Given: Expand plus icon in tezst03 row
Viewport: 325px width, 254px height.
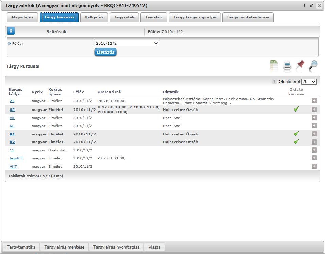Looking at the screenshot, I should tap(314, 158).
